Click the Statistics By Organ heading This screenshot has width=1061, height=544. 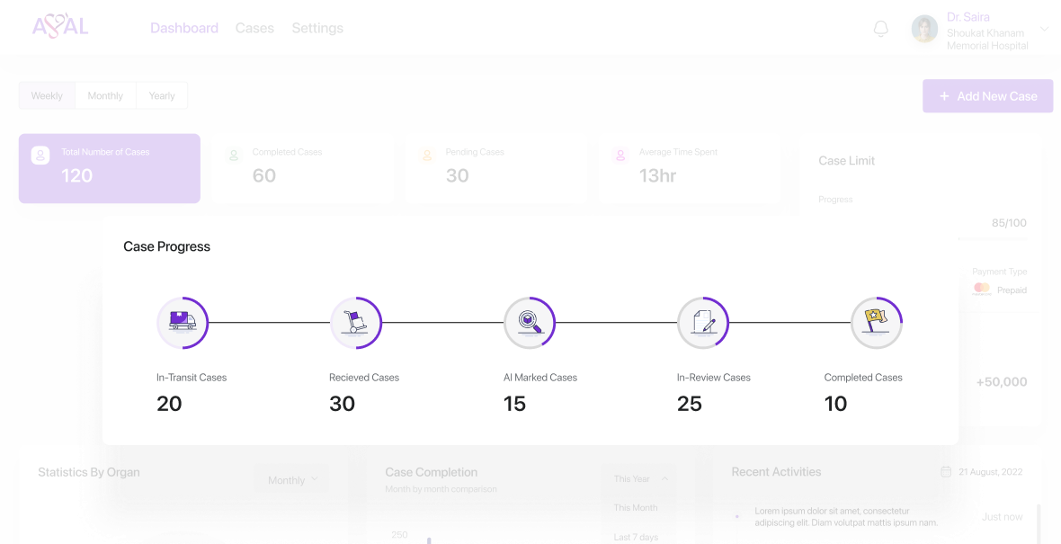(89, 472)
